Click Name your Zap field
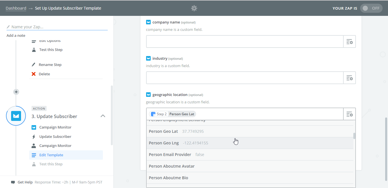 pos(57,27)
